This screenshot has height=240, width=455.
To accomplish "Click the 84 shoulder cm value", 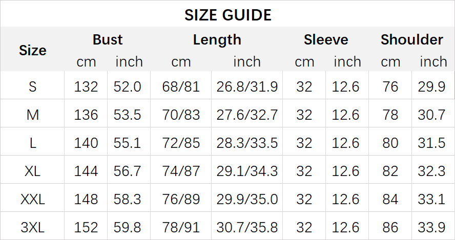I will (390, 199).
